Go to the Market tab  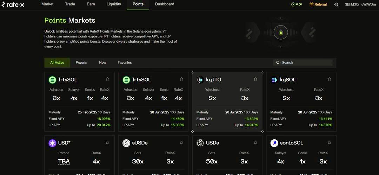[47, 4]
